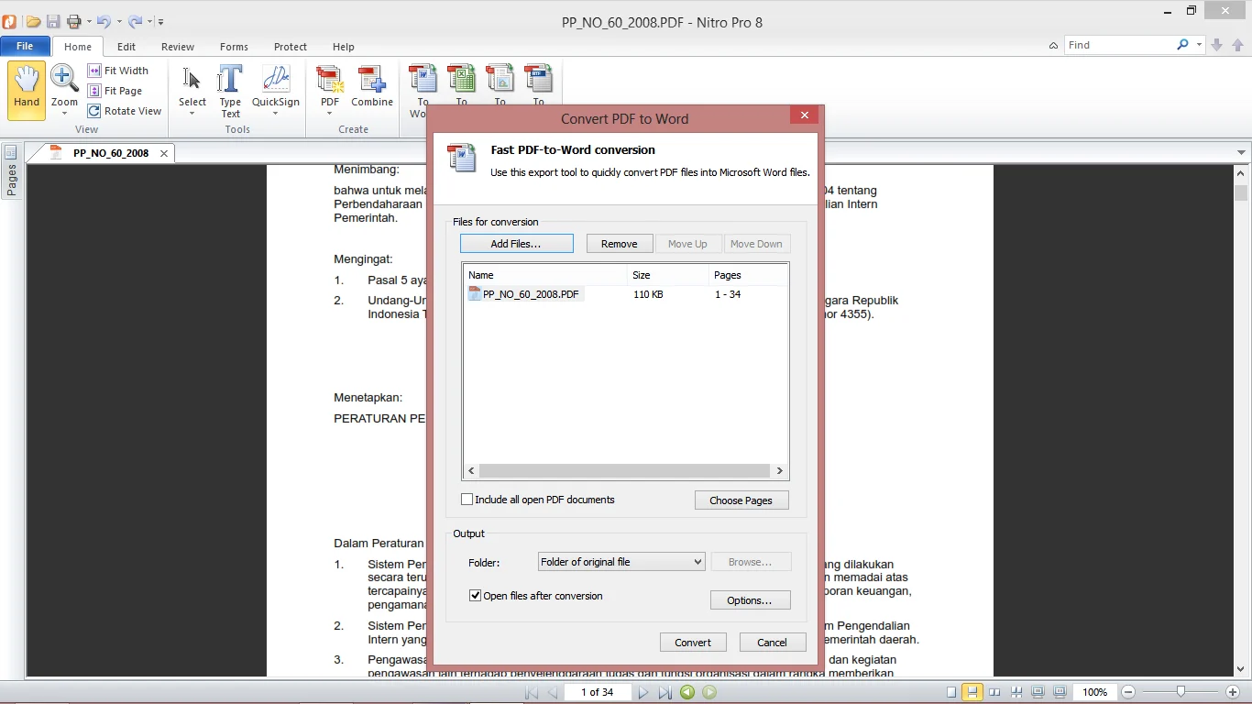The width and height of the screenshot is (1252, 704).
Task: Open the Find options dropdown arrow
Action: click(x=1198, y=44)
